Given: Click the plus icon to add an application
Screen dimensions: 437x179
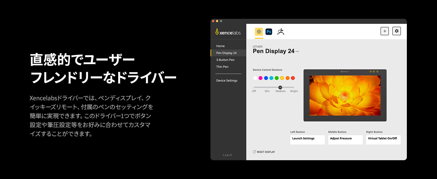Looking at the screenshot, I should click(384, 31).
